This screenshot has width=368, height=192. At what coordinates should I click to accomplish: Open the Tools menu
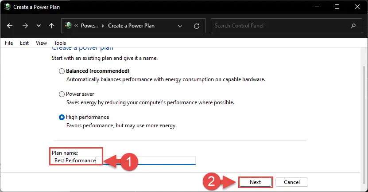click(60, 43)
